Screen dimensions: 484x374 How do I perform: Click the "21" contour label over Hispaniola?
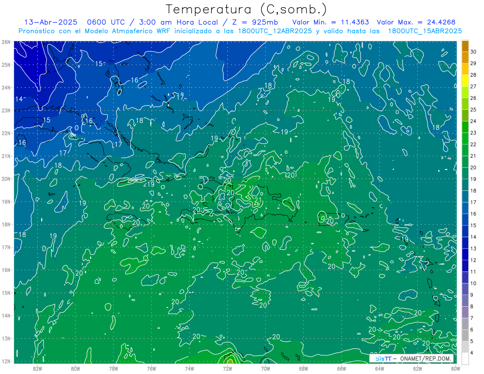coord(259,200)
